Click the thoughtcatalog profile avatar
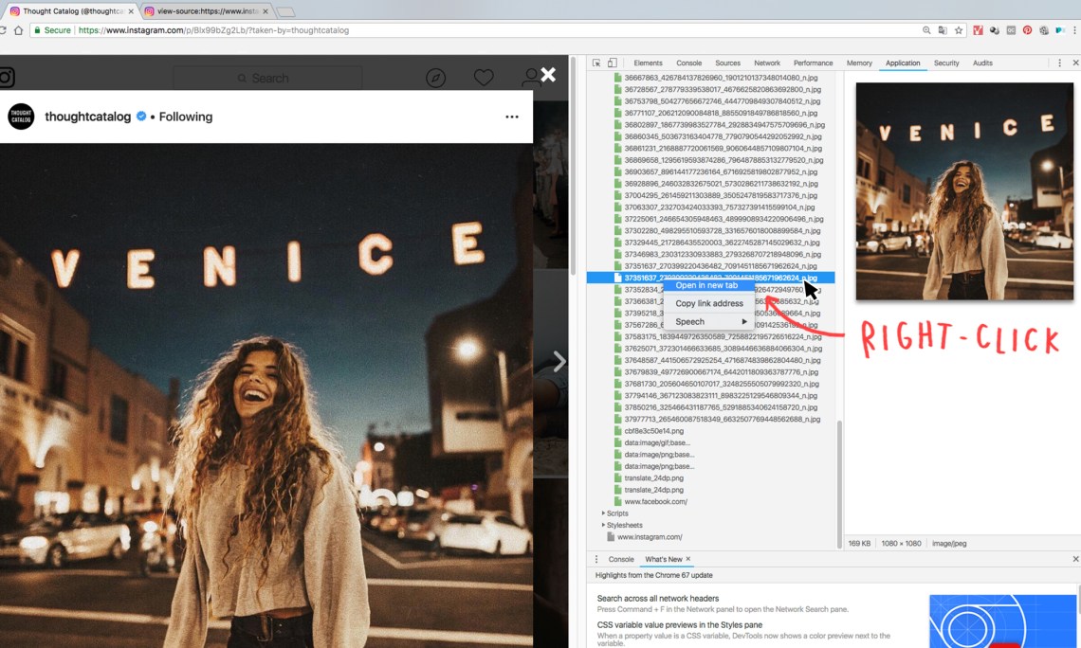This screenshot has height=648, width=1081. coord(21,117)
